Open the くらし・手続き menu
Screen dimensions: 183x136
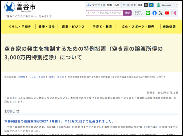click(x=20, y=27)
